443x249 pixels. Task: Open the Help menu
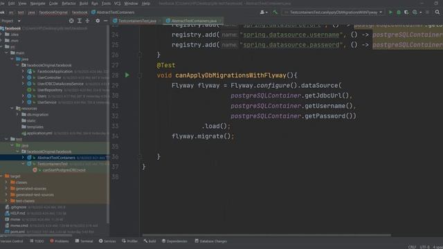146,3
